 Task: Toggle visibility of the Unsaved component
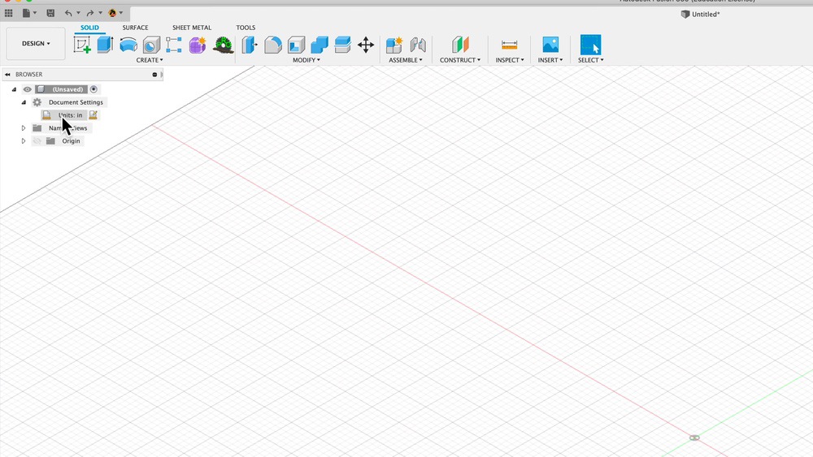point(28,89)
